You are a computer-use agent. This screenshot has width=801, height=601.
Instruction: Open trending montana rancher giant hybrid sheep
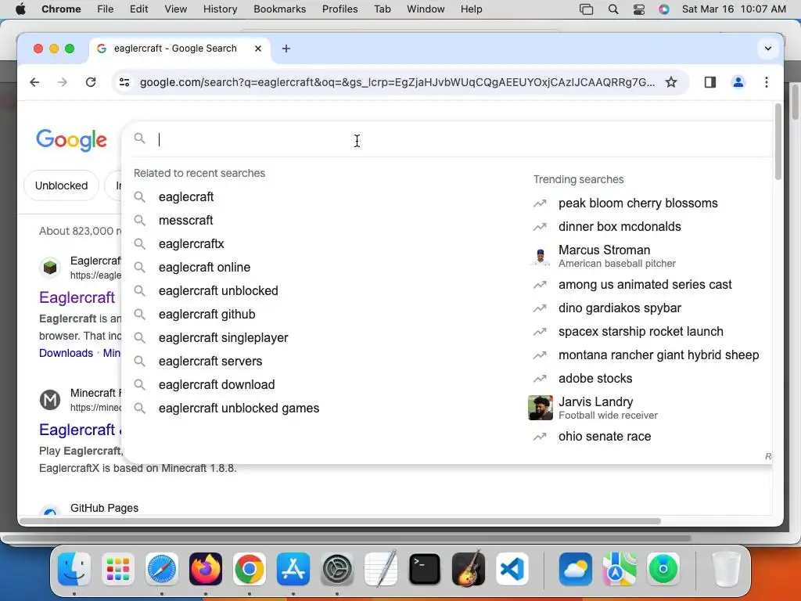[659, 355]
